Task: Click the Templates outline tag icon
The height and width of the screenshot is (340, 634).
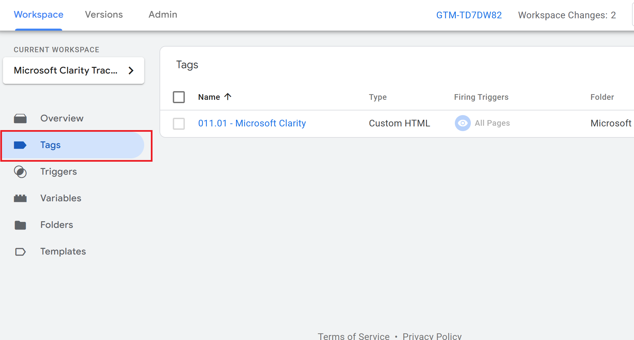Action: point(20,252)
